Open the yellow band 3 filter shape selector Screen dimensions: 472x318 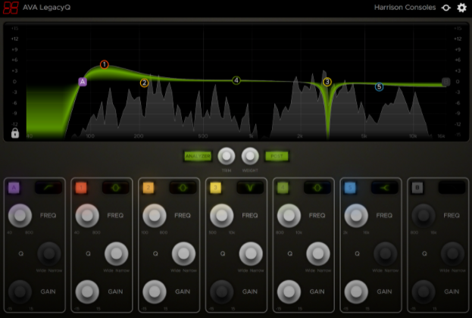(x=249, y=188)
